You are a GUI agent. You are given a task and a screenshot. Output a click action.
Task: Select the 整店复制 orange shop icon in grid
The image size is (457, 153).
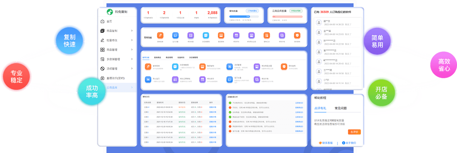202,67
